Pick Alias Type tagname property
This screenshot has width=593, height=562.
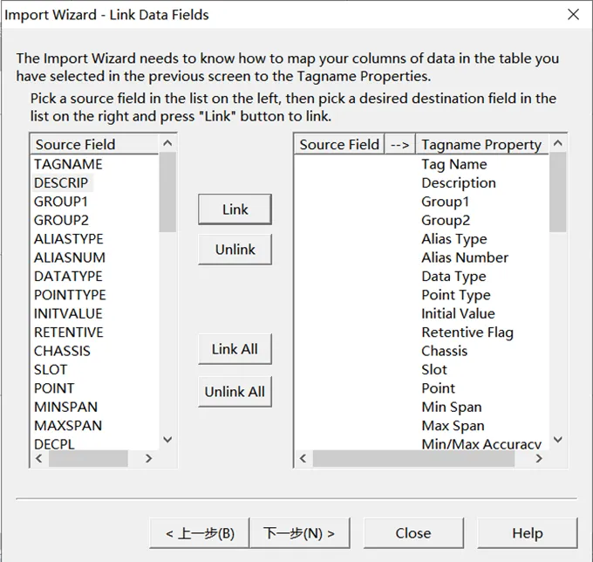click(x=454, y=239)
